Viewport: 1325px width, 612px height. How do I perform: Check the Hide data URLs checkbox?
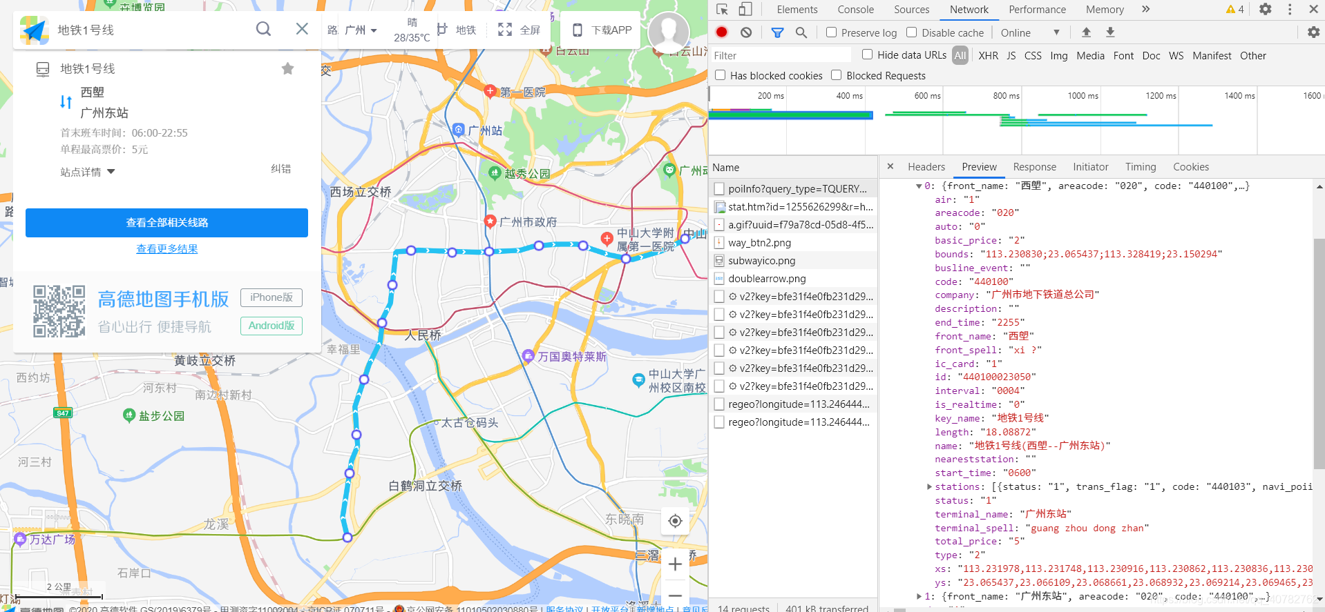tap(867, 55)
